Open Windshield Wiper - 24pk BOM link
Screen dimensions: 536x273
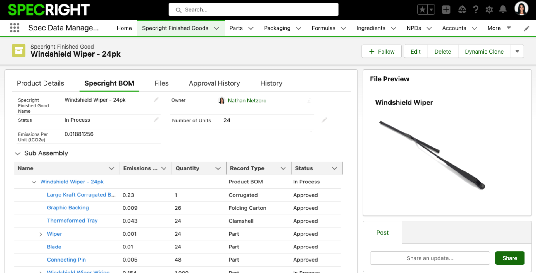[72, 182]
